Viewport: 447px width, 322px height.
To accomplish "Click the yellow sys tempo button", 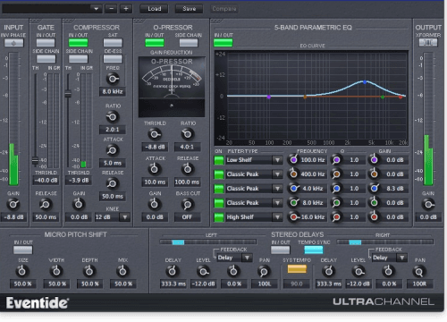I will click(x=297, y=269).
